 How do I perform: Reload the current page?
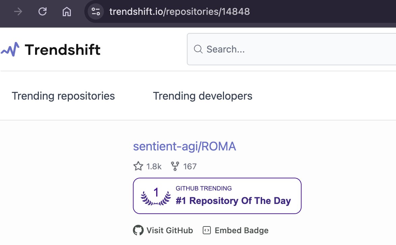[x=43, y=12]
